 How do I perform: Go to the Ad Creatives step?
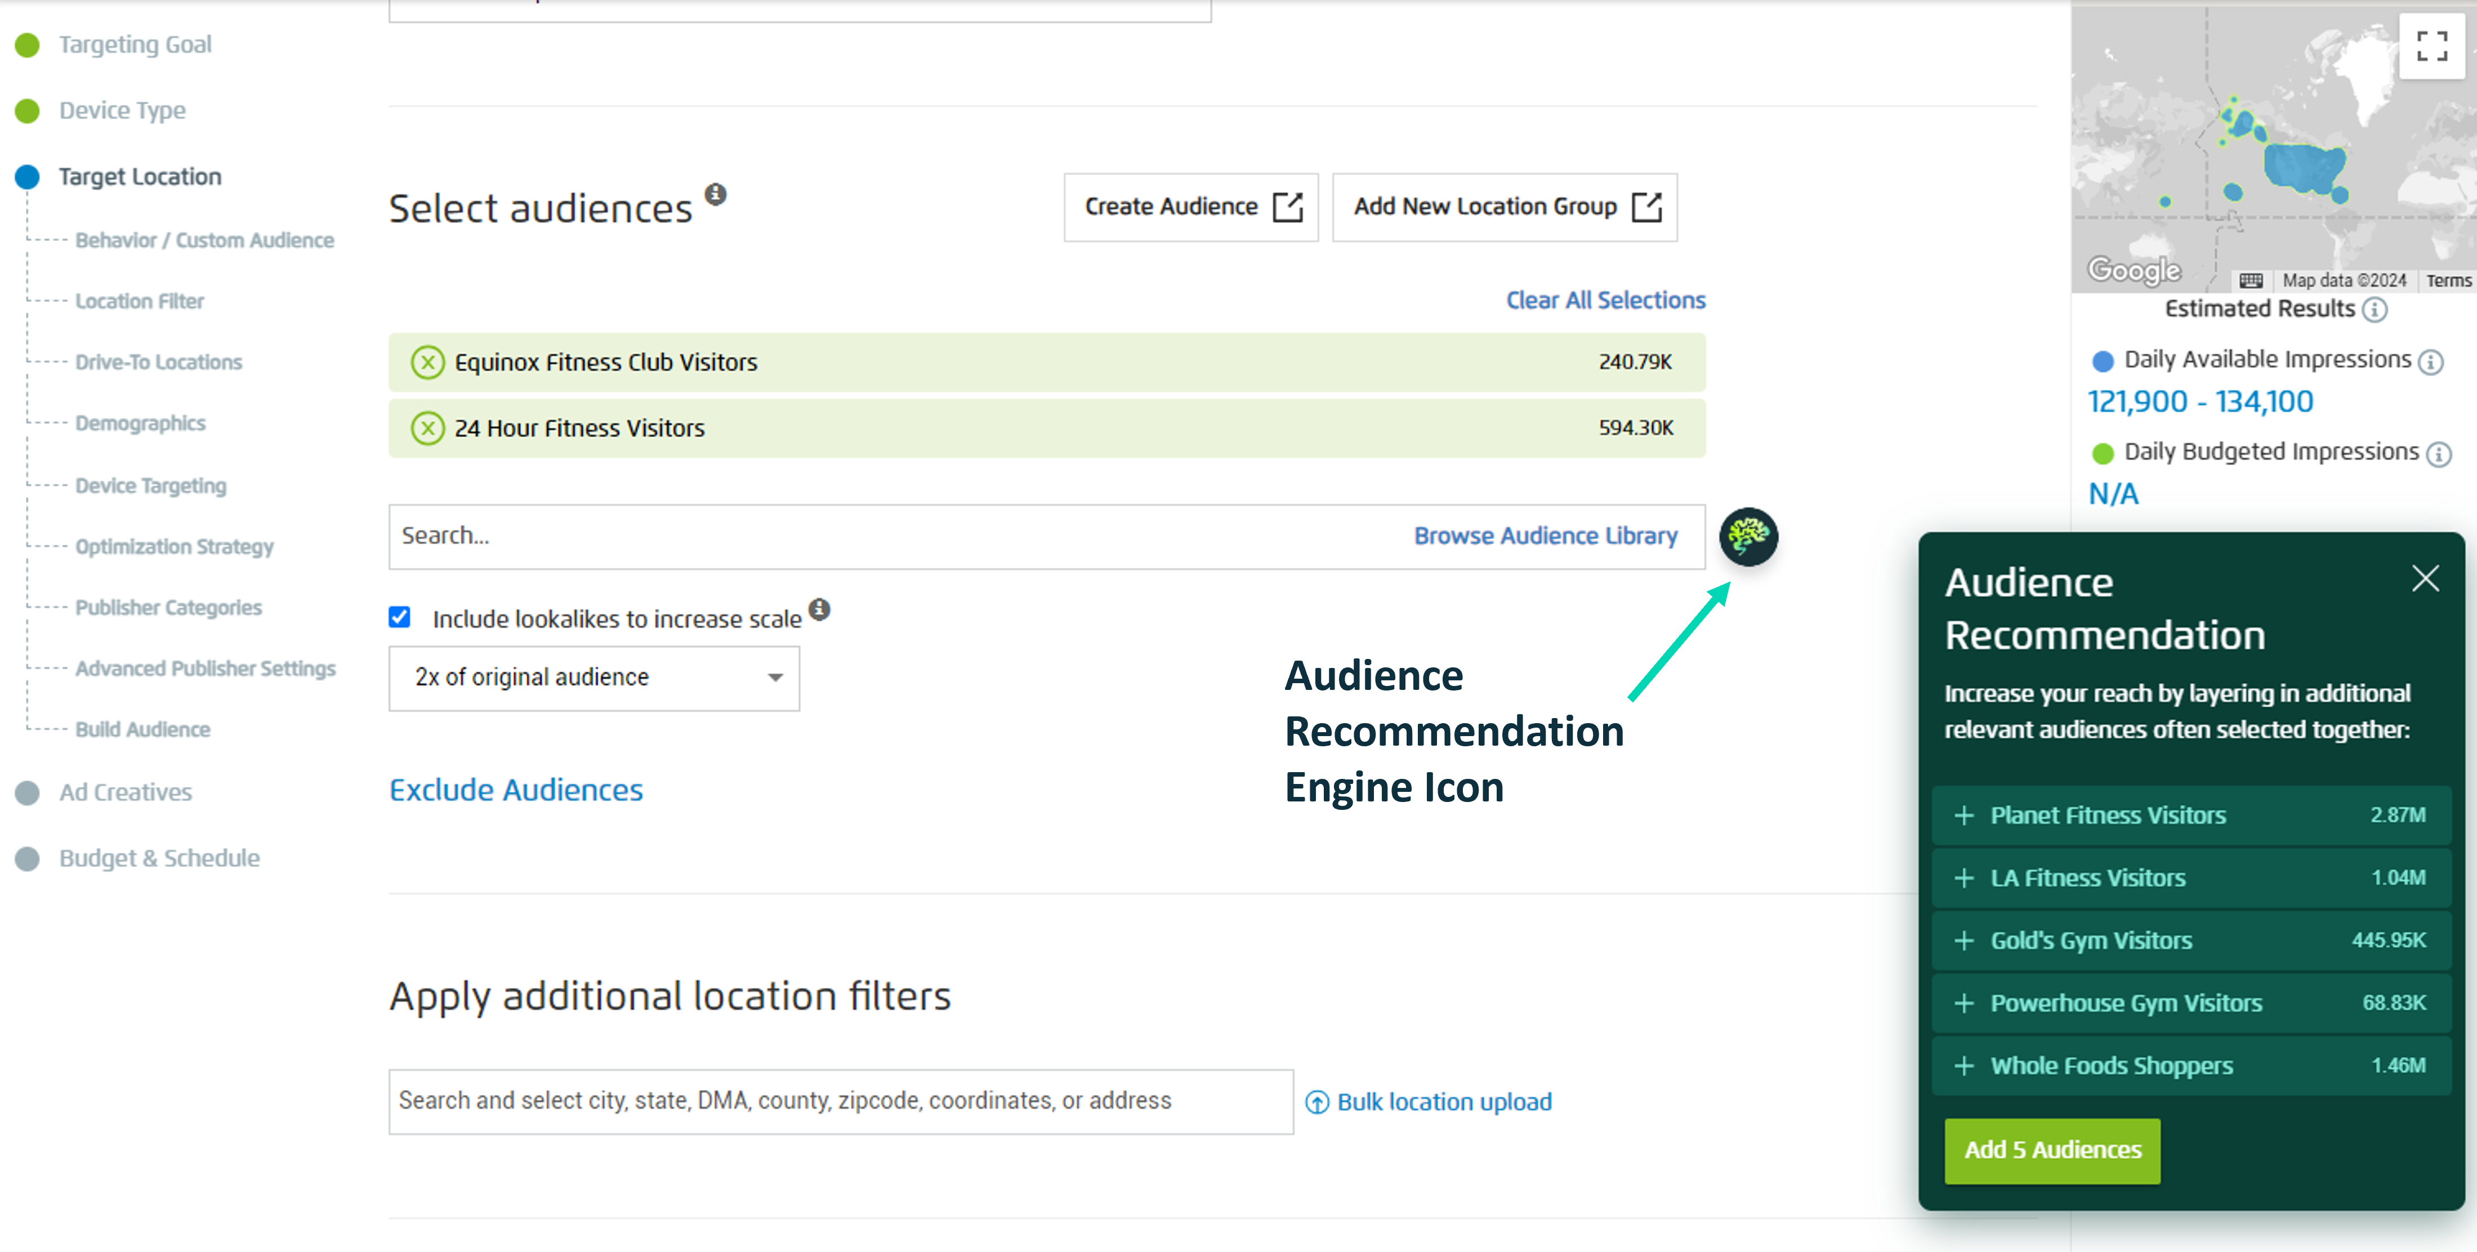click(125, 792)
